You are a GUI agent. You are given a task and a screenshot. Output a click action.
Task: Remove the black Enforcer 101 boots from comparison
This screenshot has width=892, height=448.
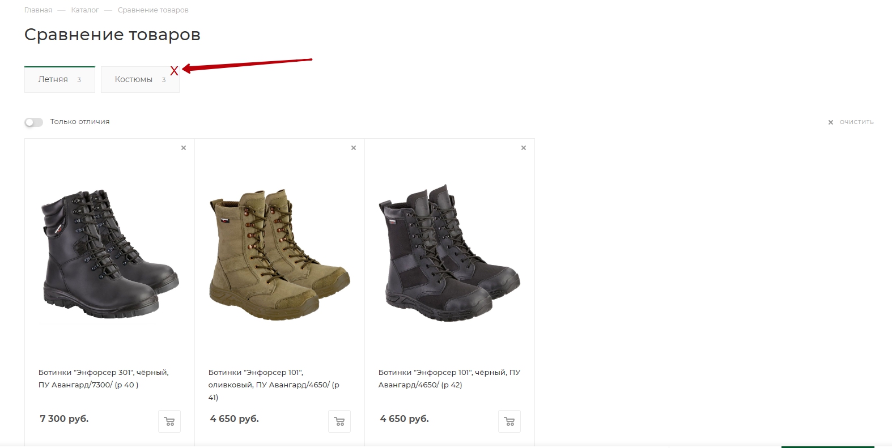pyautogui.click(x=524, y=148)
